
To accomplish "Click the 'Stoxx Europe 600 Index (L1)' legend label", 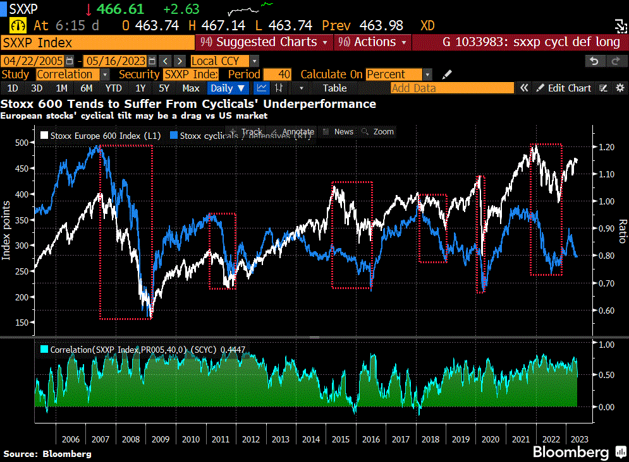I will click(106, 136).
